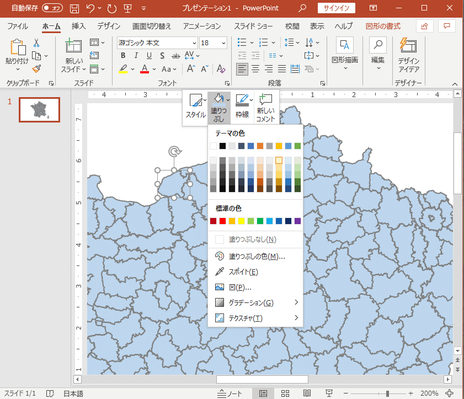Toggle center alignment button

pos(255,70)
